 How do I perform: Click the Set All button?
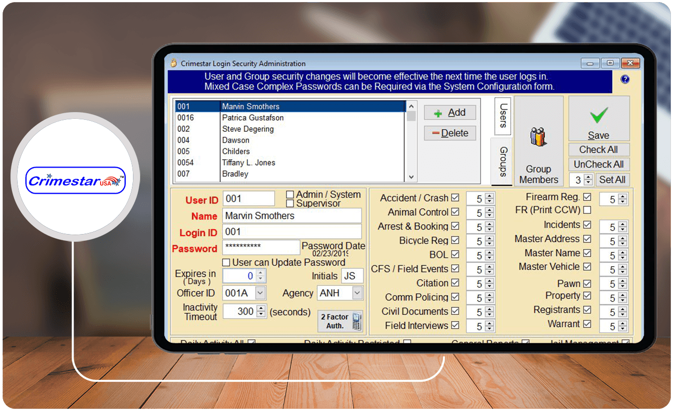[612, 180]
